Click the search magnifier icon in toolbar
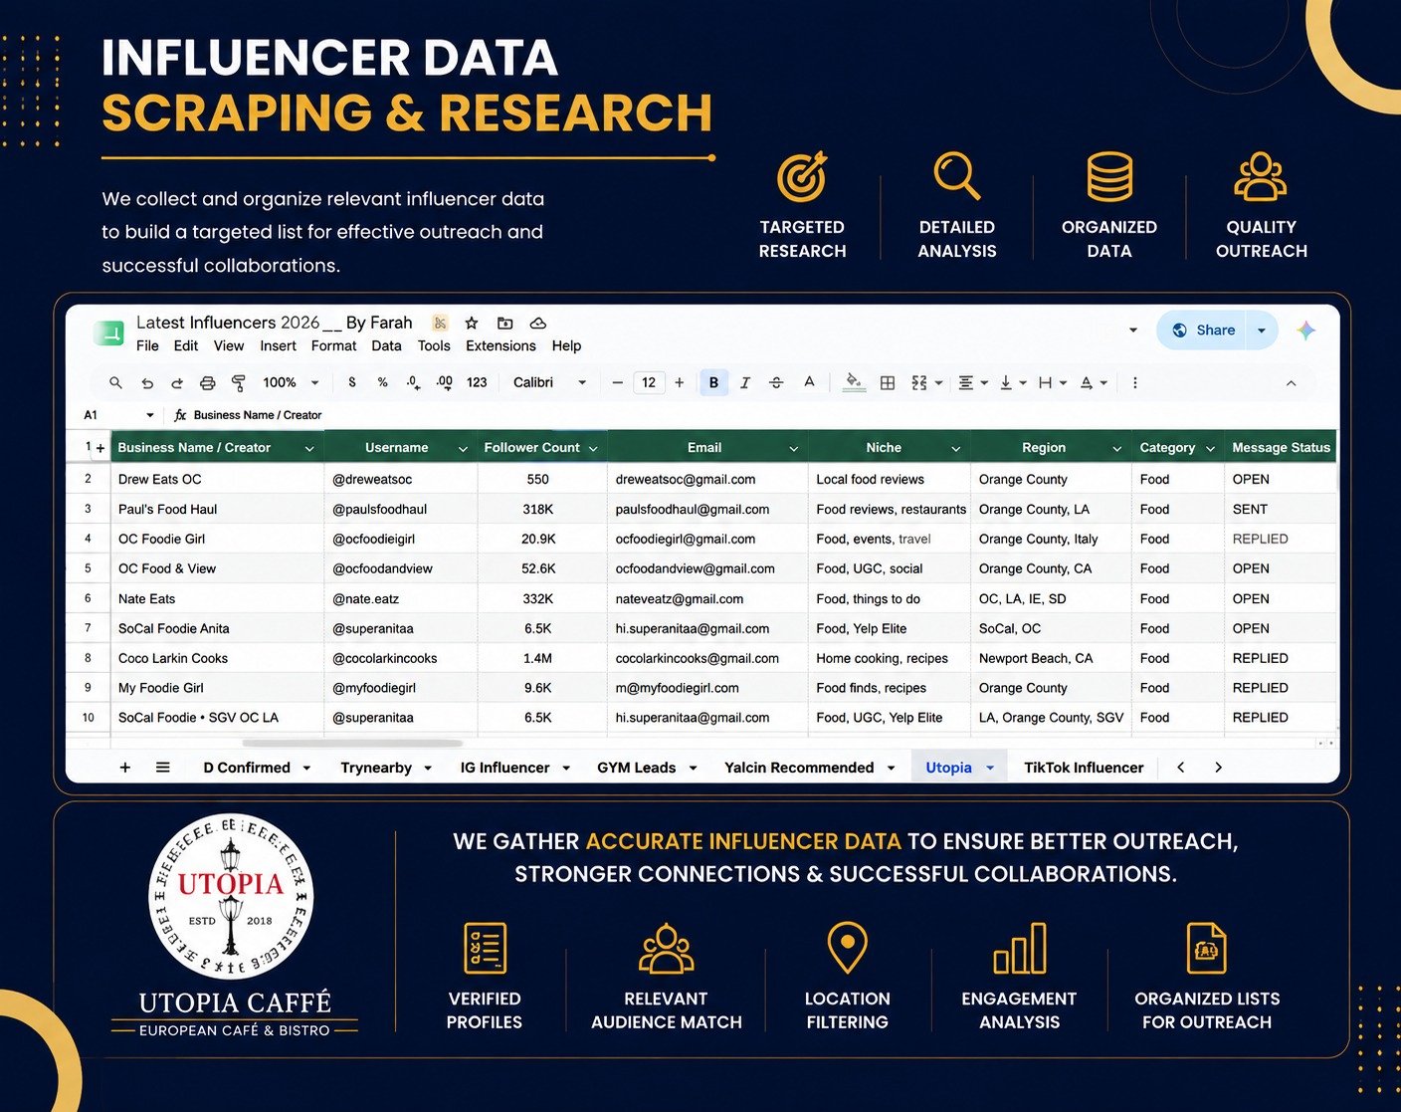The image size is (1401, 1112). 115,382
